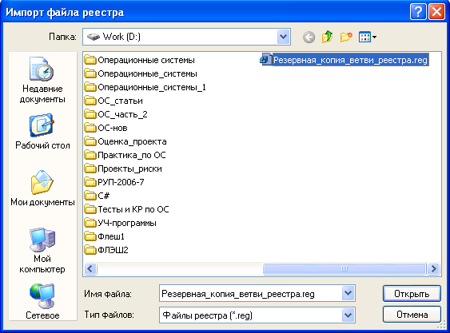Open Мои документы in places bar
Screen dimensions: 450x333
pos(42,188)
